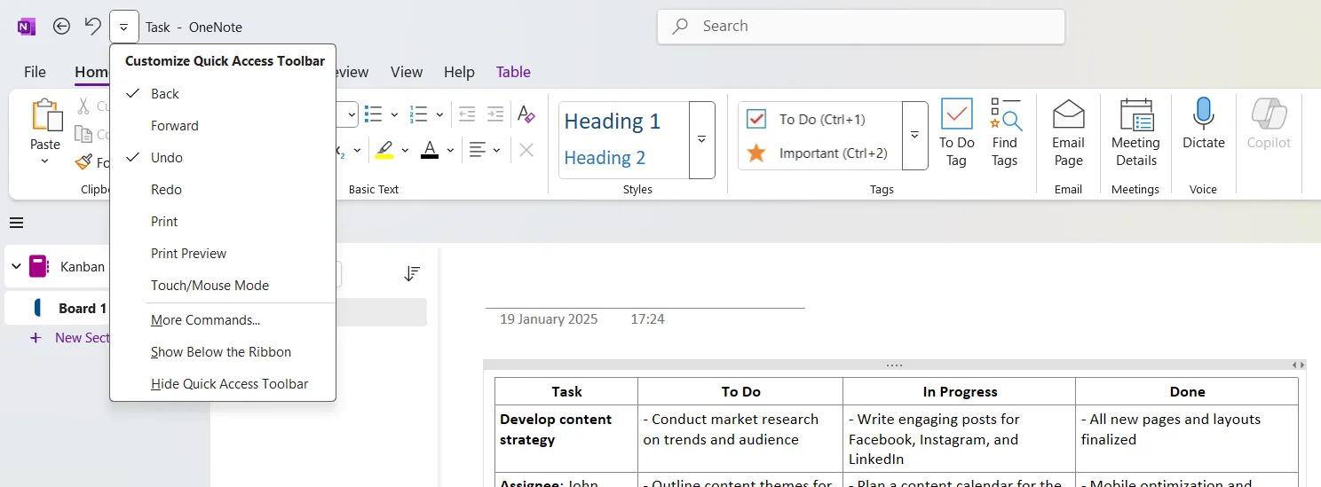This screenshot has height=487, width=1321.
Task: Expand the numbering style dropdown arrow
Action: click(x=439, y=114)
